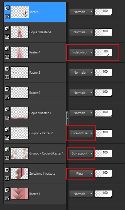Click the layer type icon of Raster 3
Viewport: 125px width, 210px height.
pyautogui.click(x=7, y=69)
